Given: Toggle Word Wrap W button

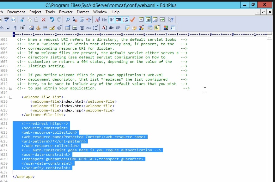Looking at the screenshot, I should 111,20.
